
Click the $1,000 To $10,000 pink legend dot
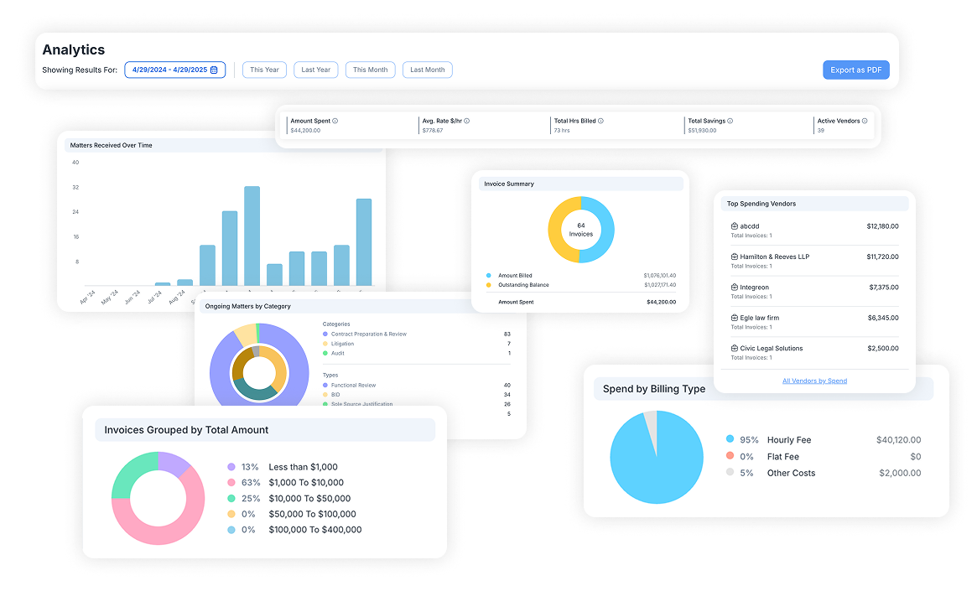click(231, 482)
